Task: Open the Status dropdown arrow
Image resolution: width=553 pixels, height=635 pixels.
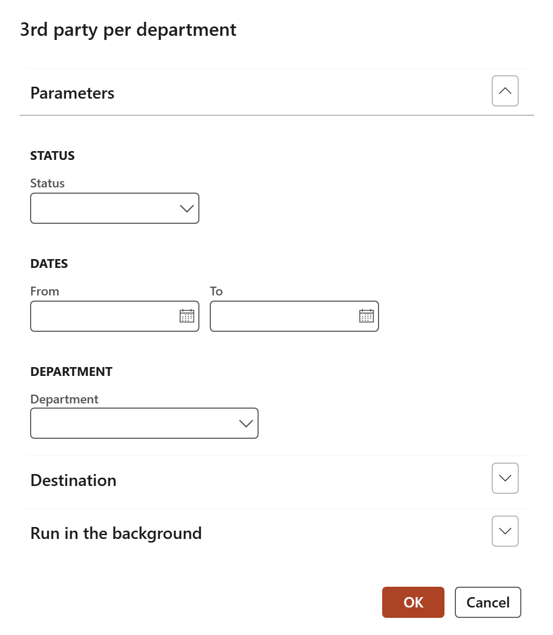Action: (x=186, y=209)
